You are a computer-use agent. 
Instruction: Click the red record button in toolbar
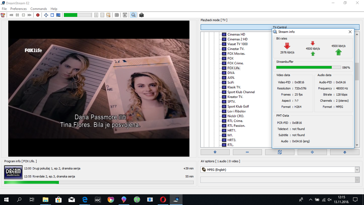point(38,15)
